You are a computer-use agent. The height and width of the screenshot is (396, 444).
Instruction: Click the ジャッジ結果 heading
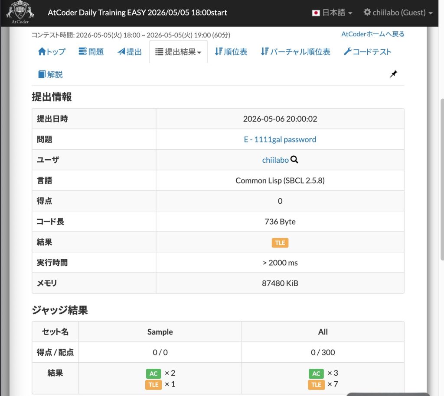(59, 310)
